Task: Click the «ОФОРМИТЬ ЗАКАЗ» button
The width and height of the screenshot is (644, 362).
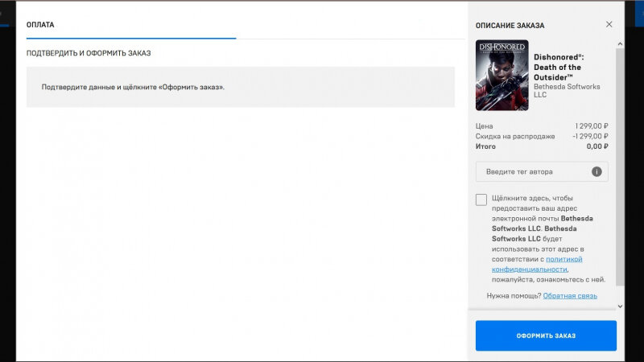Action: 546,335
